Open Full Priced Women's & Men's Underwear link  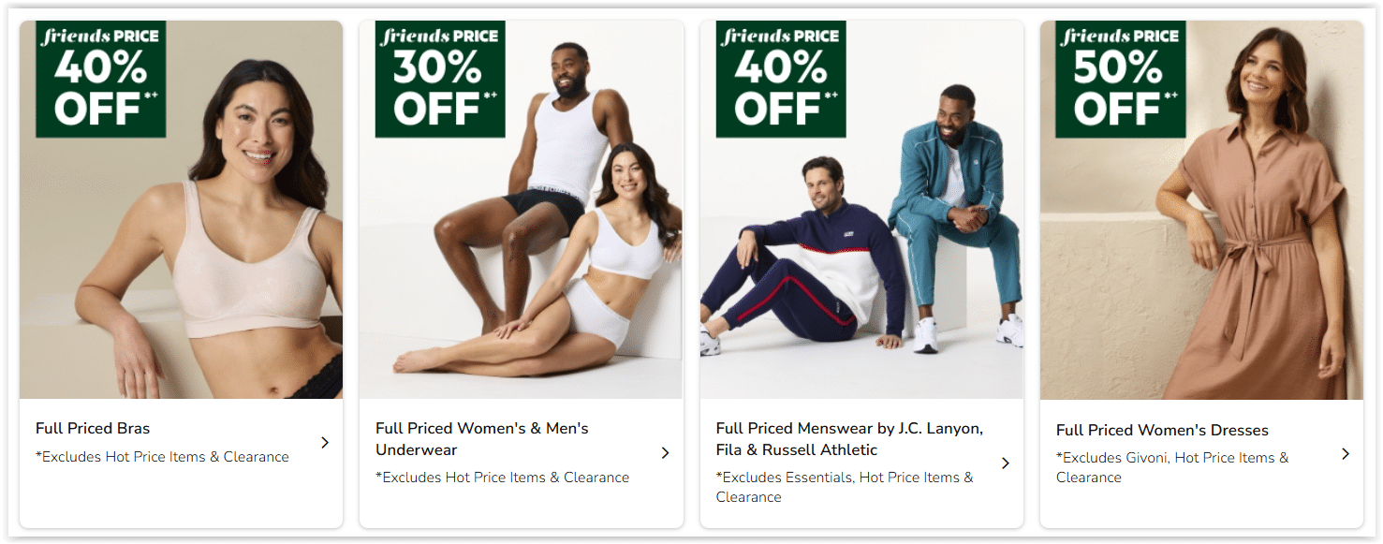482,439
